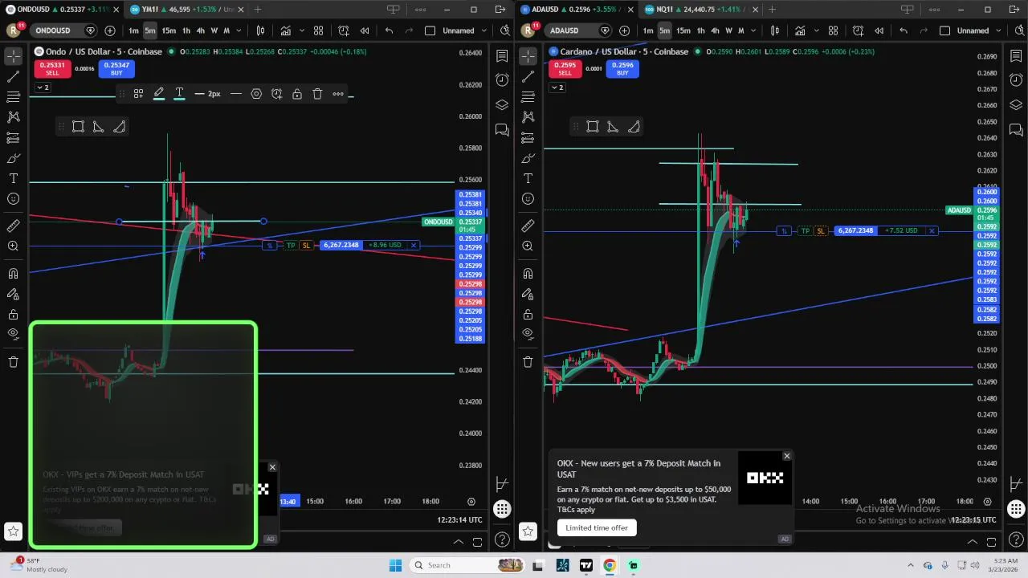1028x578 pixels.
Task: Click the ONDOUSD Sell 0.25331 button
Action: pyautogui.click(x=52, y=69)
